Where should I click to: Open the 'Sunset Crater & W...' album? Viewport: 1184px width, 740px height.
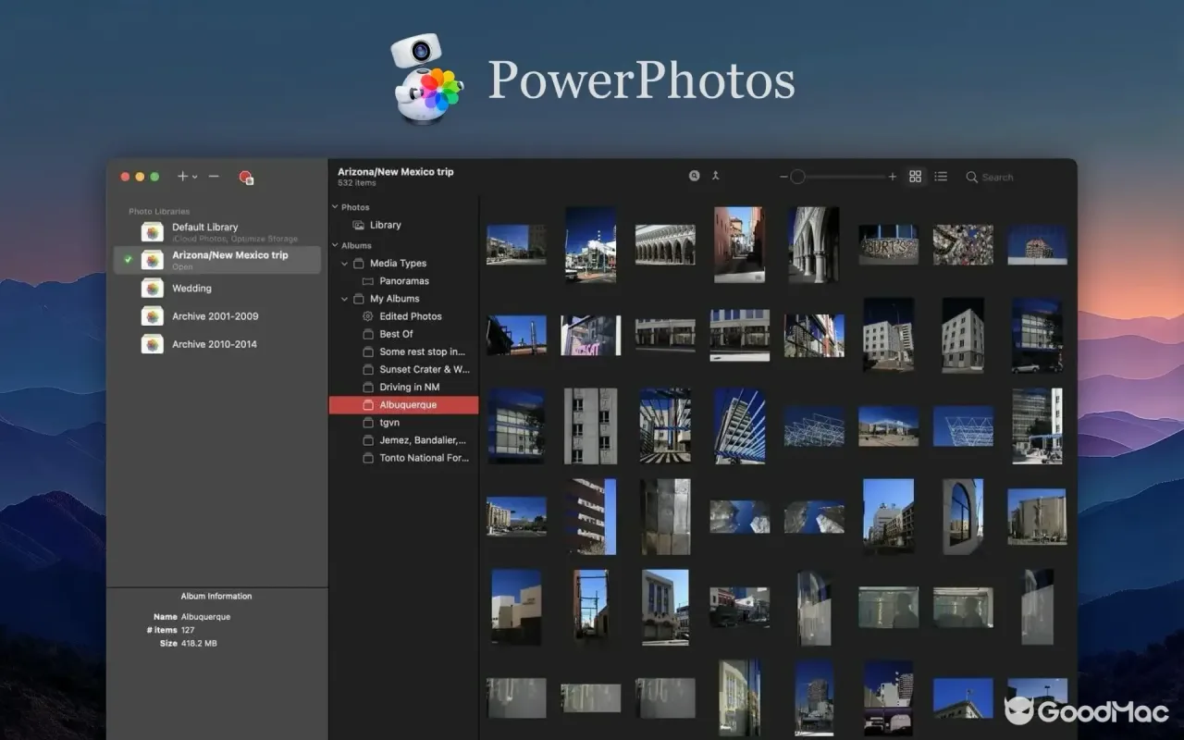403,369
